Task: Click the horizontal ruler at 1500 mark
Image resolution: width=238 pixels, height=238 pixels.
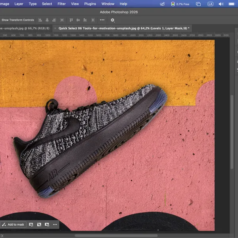Action: [x=90, y=35]
